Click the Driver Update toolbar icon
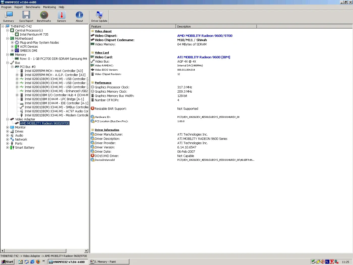 click(x=99, y=17)
